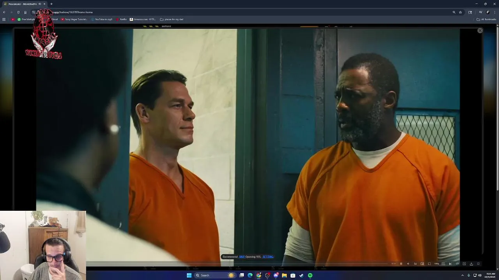Open the Sony Vegas Tutorial bookmark

pyautogui.click(x=74, y=19)
